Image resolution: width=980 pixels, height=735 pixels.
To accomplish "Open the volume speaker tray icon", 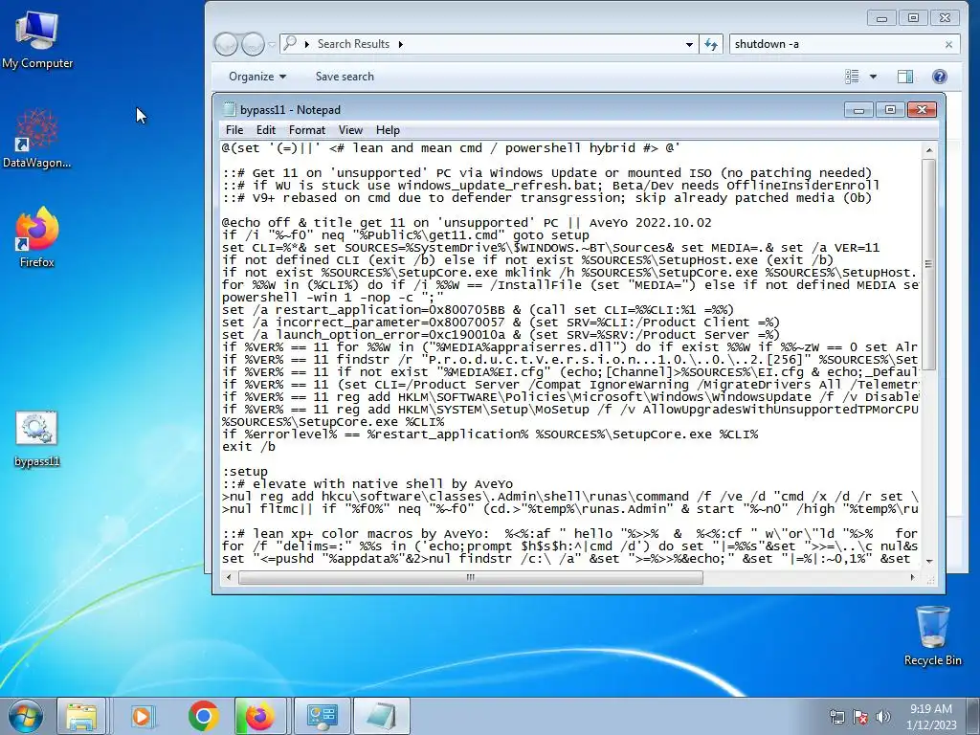I will pos(882,716).
